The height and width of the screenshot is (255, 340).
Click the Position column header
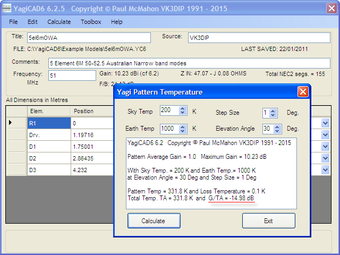[92, 112]
